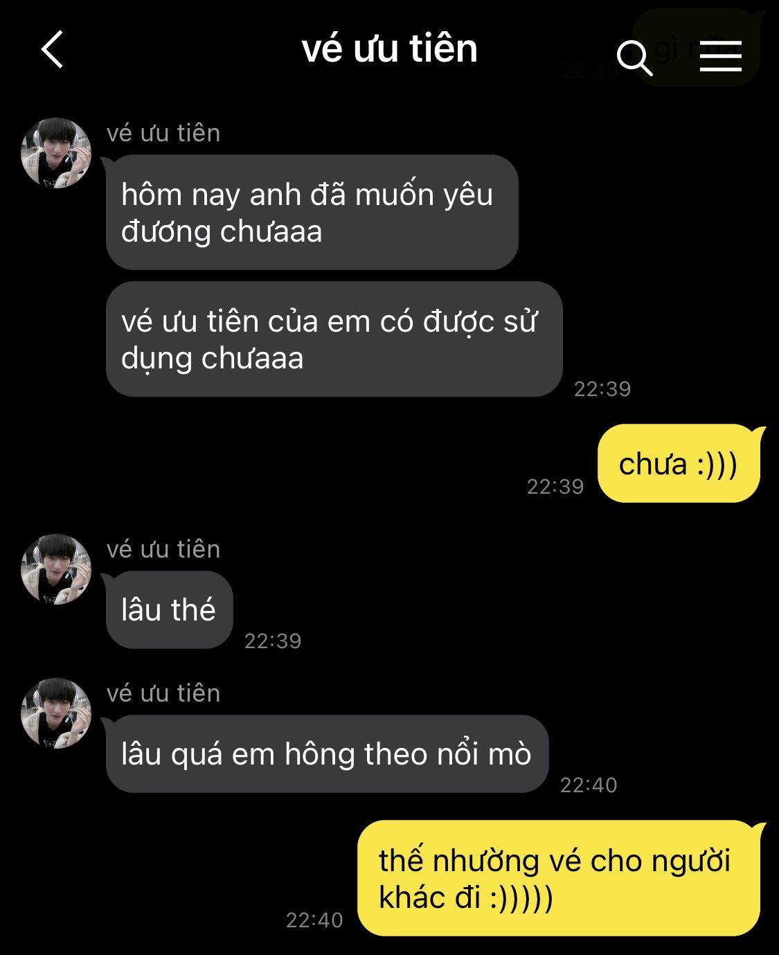Tap the sender name above "lâu quá em"
This screenshot has width=779, height=955.
pyautogui.click(x=163, y=693)
